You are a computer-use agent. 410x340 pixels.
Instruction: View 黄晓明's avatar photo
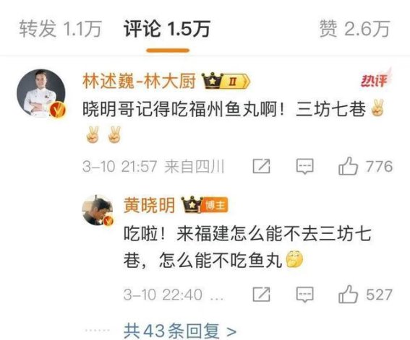tap(98, 210)
